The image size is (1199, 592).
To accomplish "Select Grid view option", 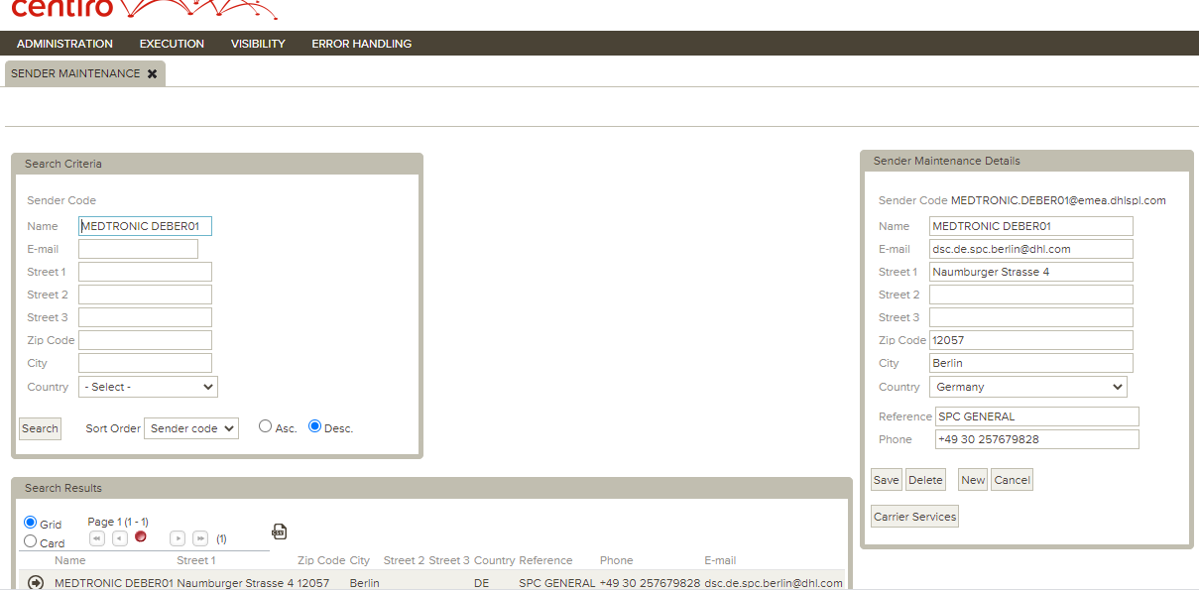I will point(30,523).
